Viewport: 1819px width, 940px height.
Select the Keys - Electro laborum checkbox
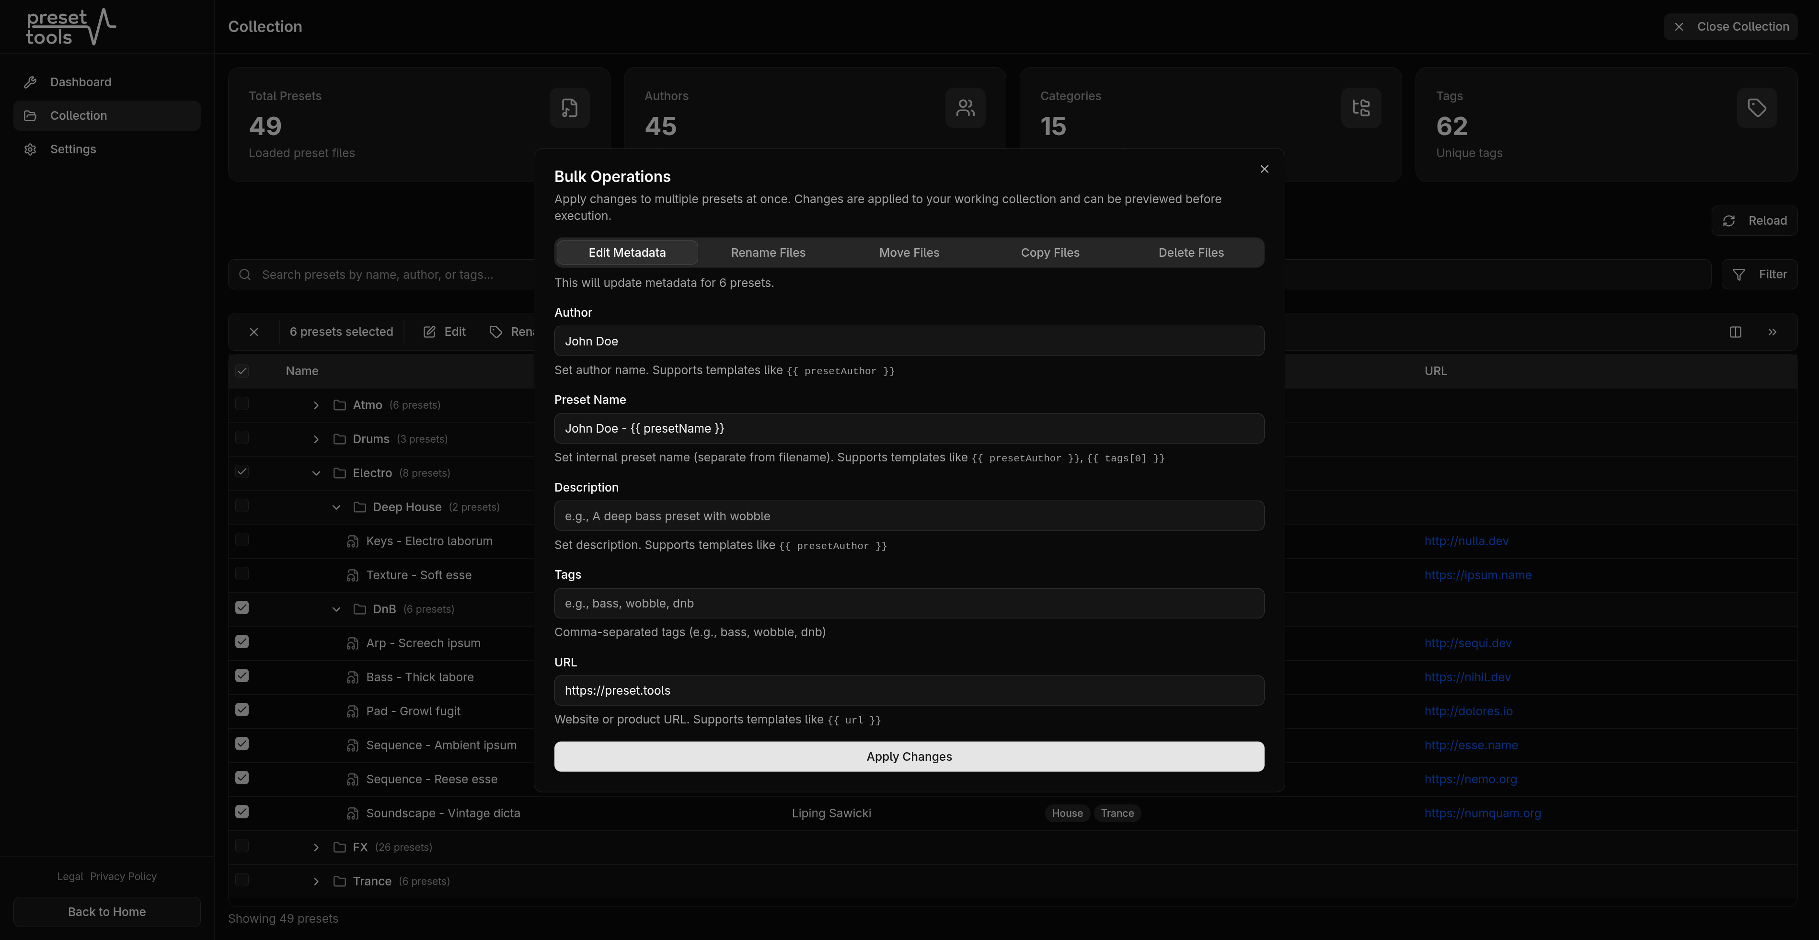tap(242, 539)
